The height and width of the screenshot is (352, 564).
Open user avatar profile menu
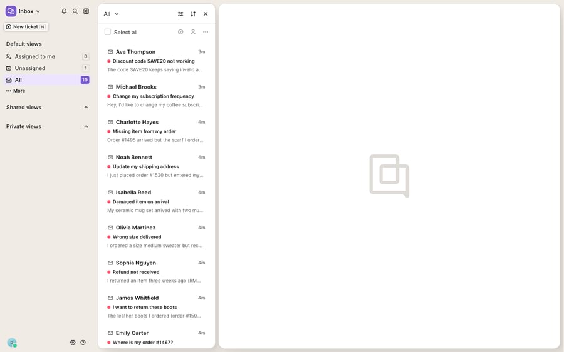(x=12, y=343)
